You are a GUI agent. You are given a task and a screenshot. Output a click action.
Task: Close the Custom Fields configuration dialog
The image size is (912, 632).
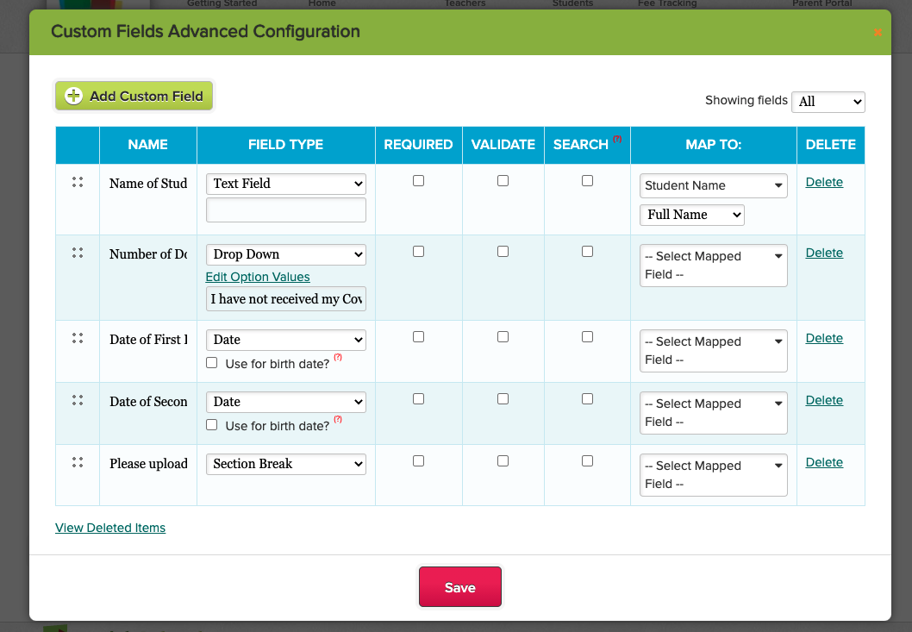878,33
